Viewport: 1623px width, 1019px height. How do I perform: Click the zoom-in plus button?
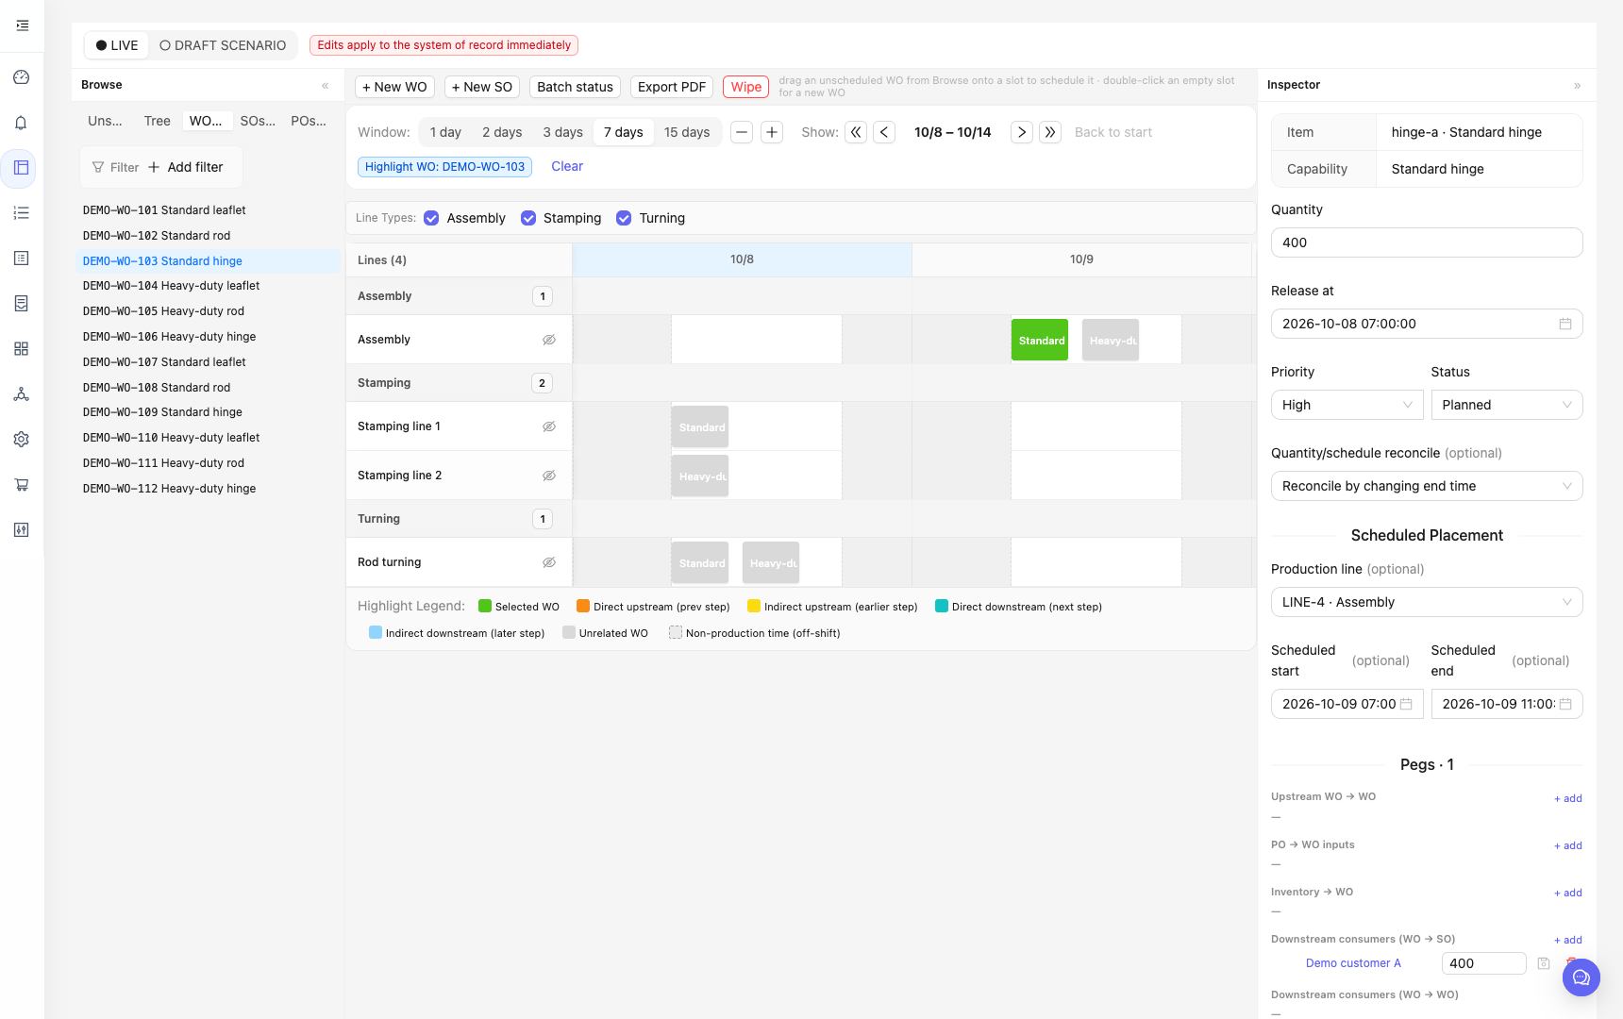772,132
